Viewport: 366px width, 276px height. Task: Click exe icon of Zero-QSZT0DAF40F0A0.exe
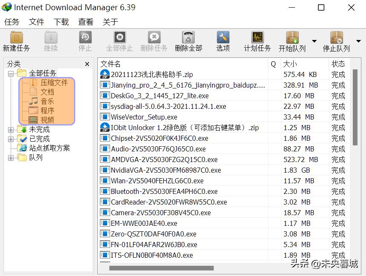(x=105, y=233)
